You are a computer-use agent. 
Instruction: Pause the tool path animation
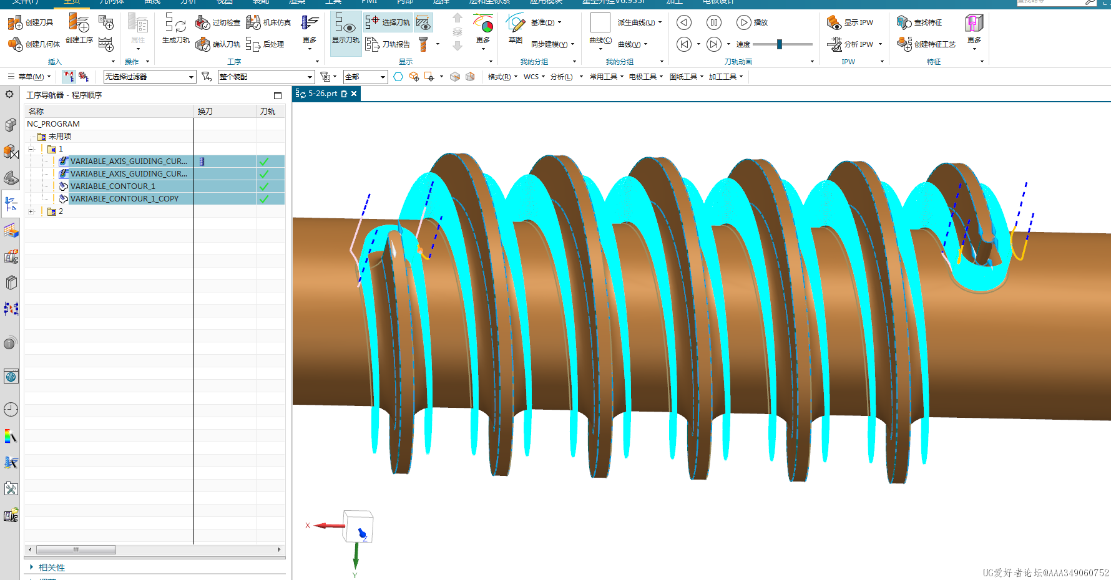point(714,22)
